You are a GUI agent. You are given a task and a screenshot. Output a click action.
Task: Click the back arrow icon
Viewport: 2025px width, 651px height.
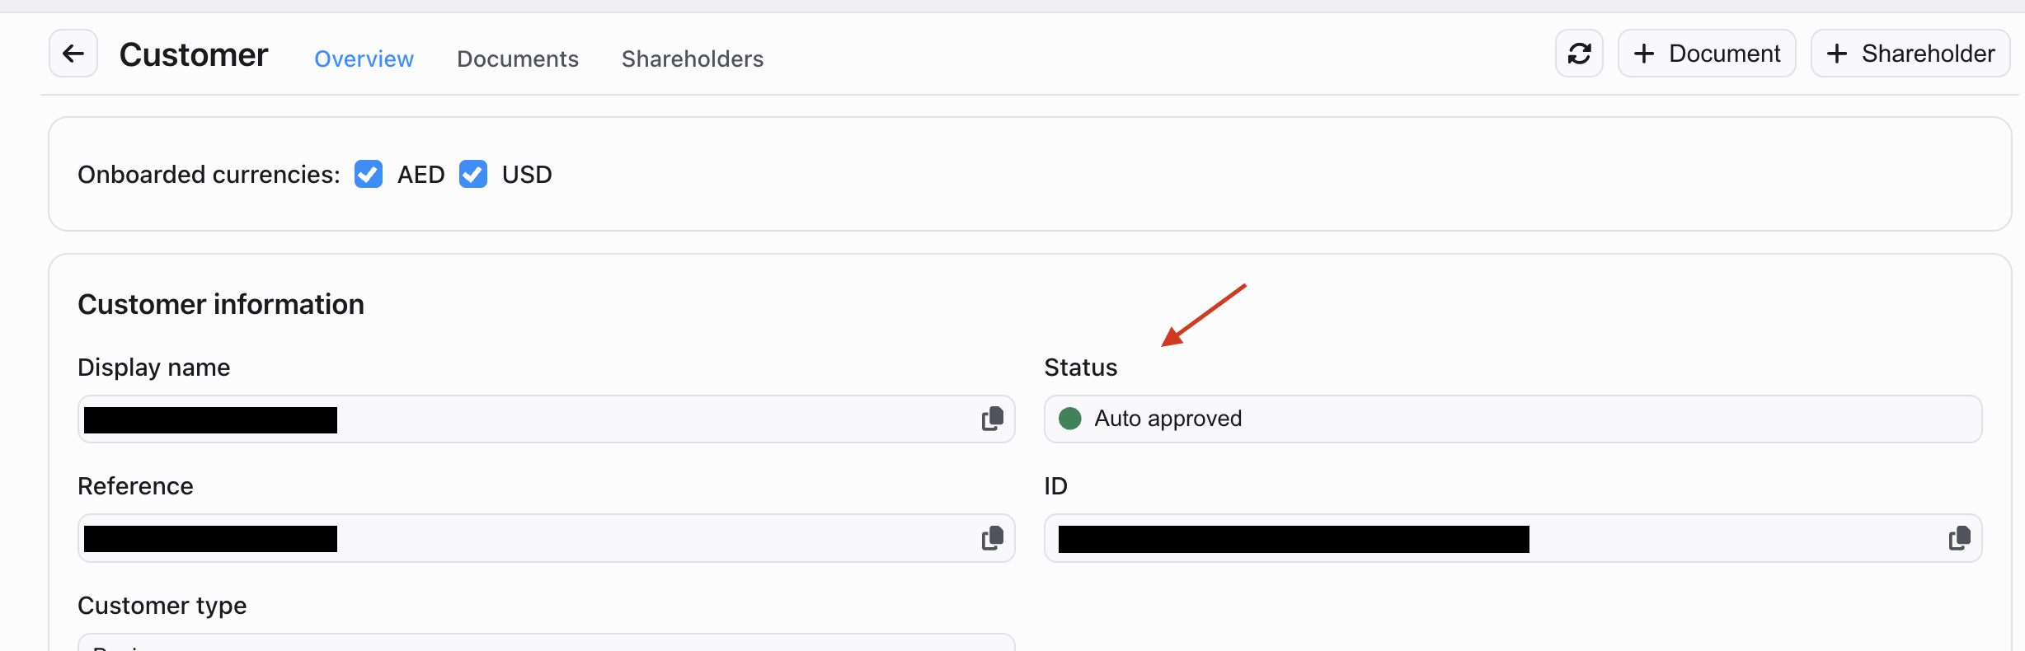click(73, 54)
